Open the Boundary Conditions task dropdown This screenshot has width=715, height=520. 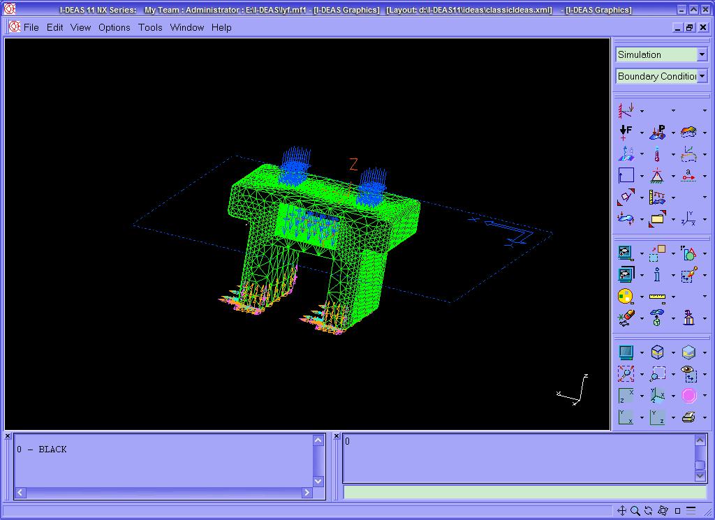(702, 76)
